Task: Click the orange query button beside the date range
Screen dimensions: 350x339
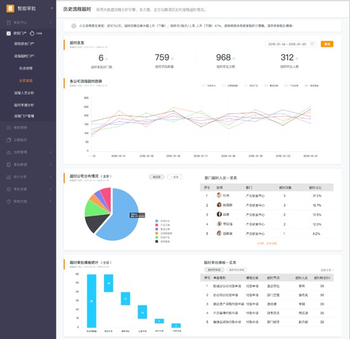Action: coord(327,44)
